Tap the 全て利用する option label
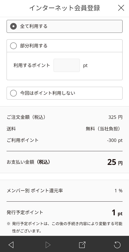 pyautogui.click(x=34, y=26)
